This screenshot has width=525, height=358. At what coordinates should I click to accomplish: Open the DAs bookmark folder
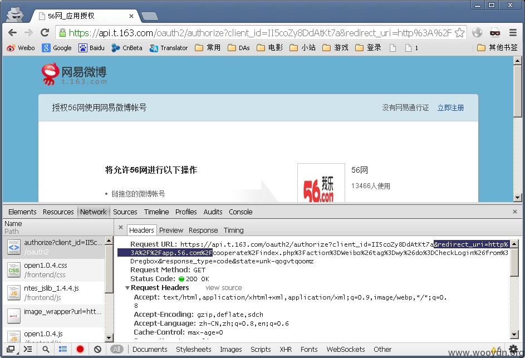click(x=239, y=48)
